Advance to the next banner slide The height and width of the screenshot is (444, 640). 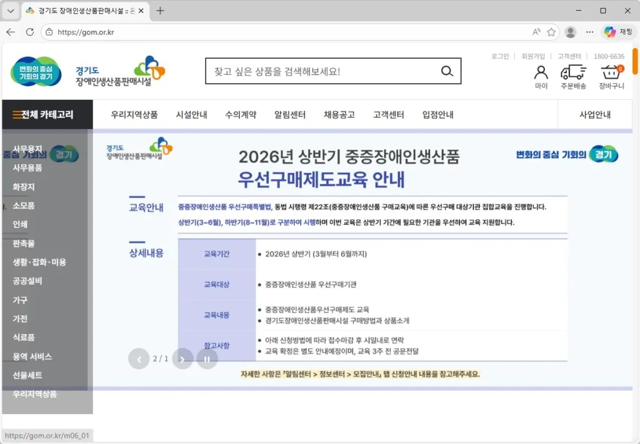click(x=182, y=358)
